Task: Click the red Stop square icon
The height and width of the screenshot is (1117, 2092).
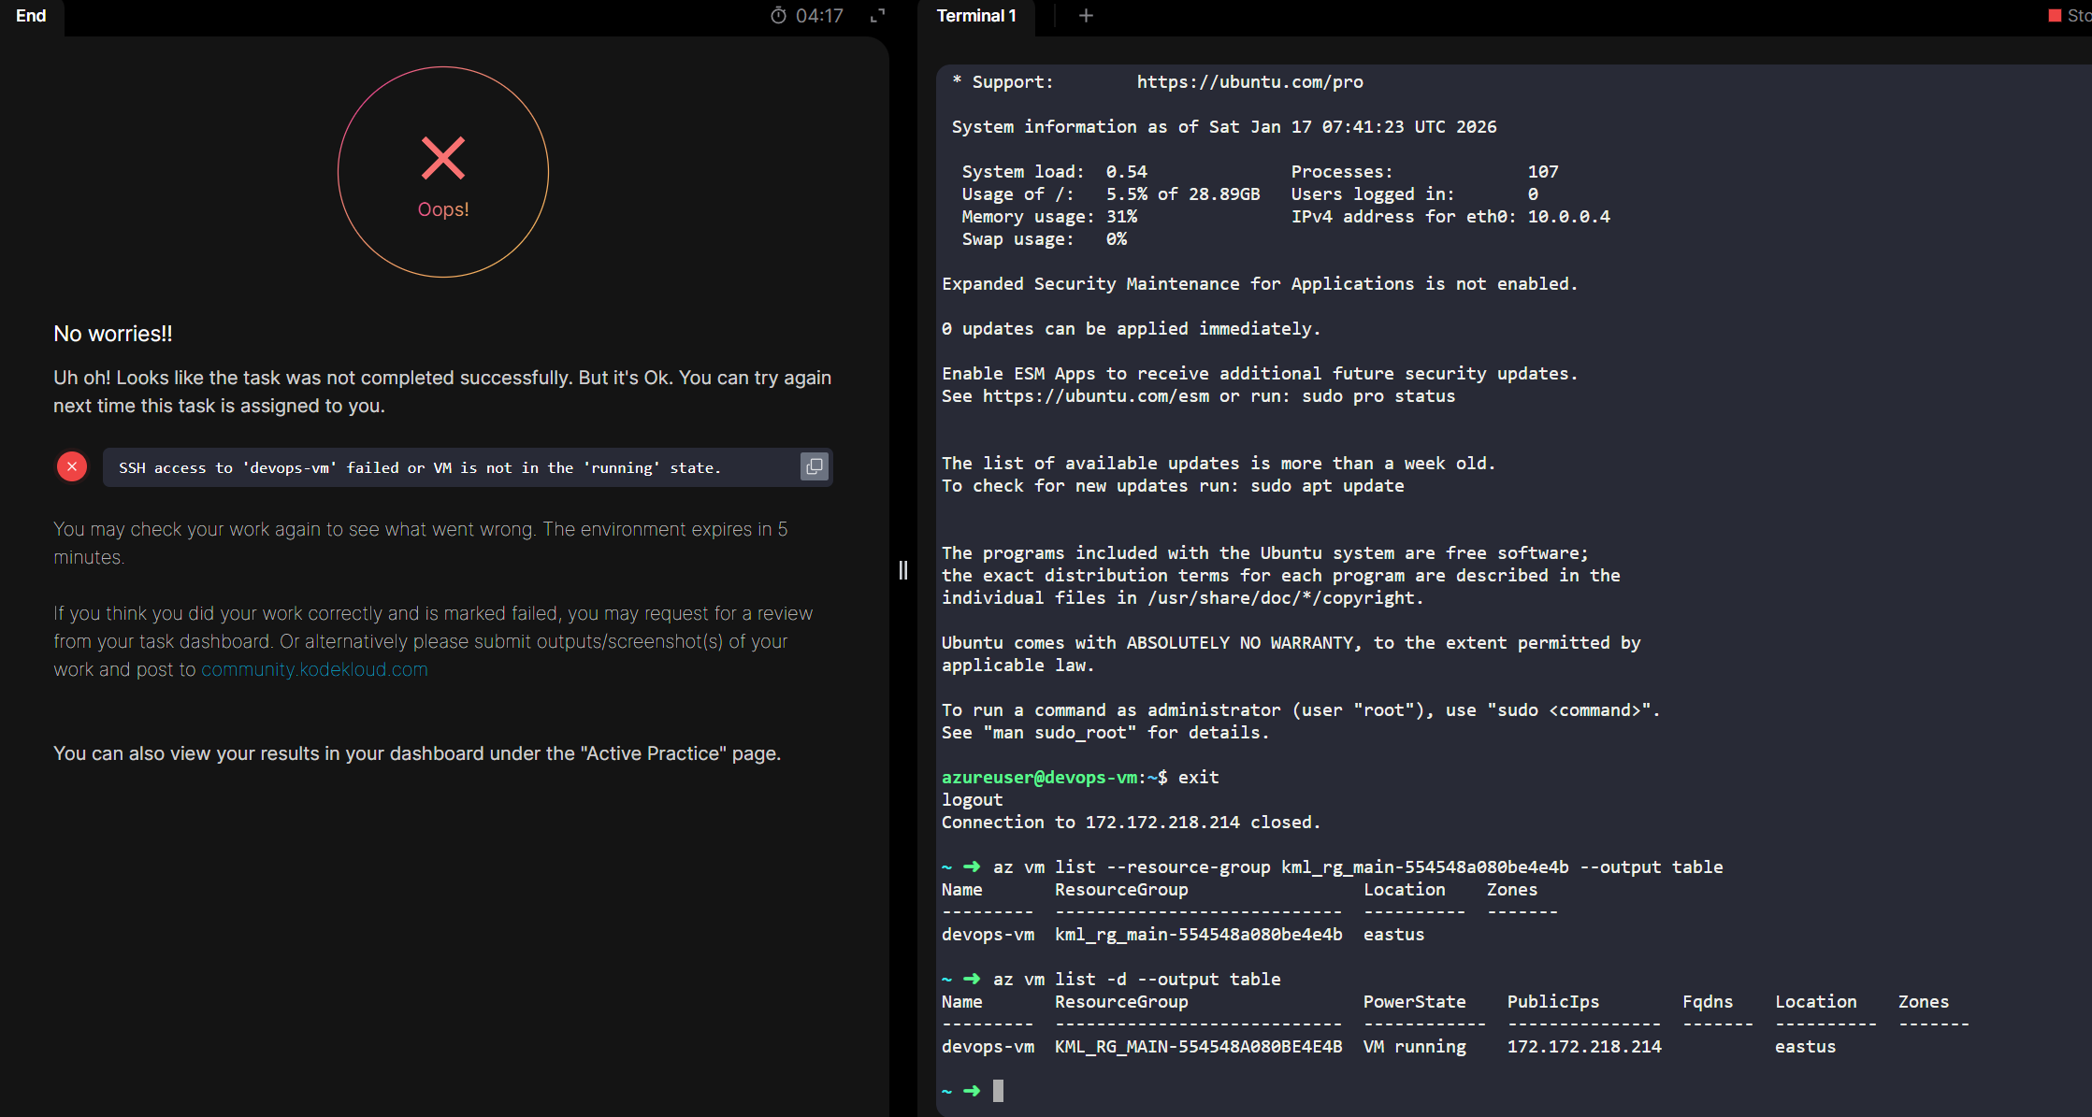Action: [x=2055, y=16]
